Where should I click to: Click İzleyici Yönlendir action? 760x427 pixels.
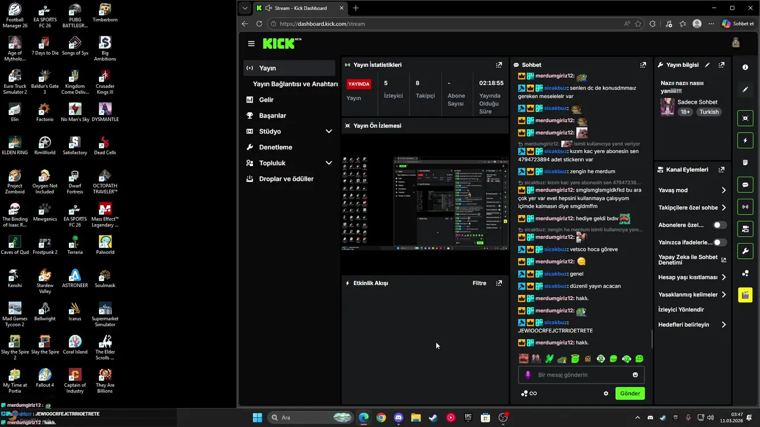tap(681, 310)
